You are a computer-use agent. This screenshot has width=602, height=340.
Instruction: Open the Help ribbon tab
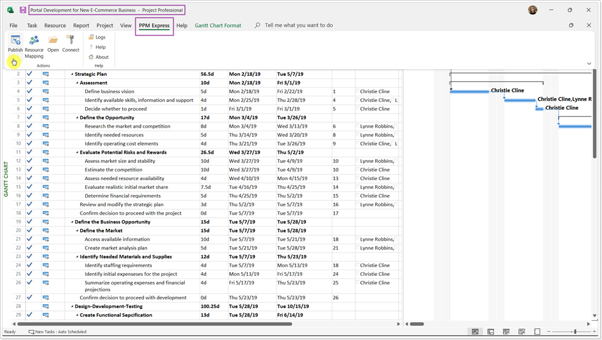(x=182, y=25)
